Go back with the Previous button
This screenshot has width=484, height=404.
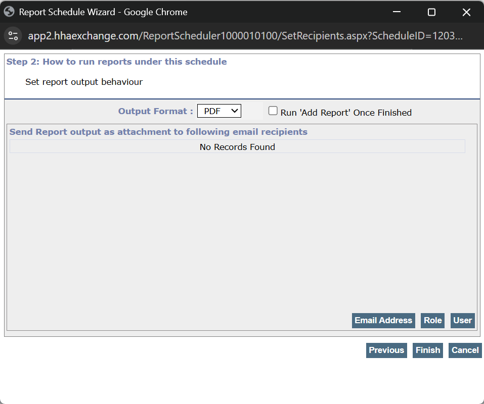(386, 350)
